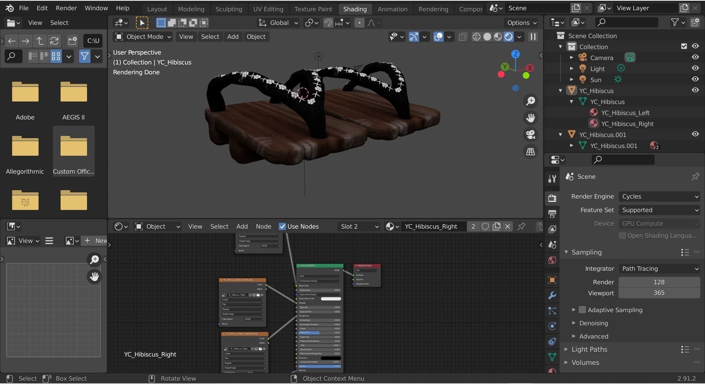Create new folder in file browser
705x384 pixels.
coord(72,41)
